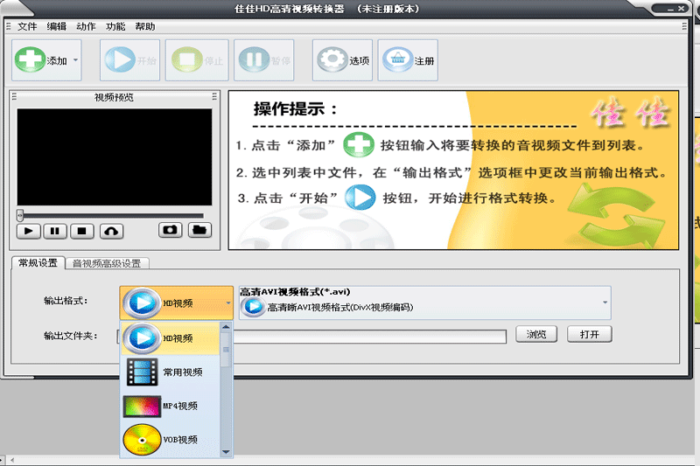The height and width of the screenshot is (466, 700).
Task: Stop the video preview playback
Action: click(81, 231)
